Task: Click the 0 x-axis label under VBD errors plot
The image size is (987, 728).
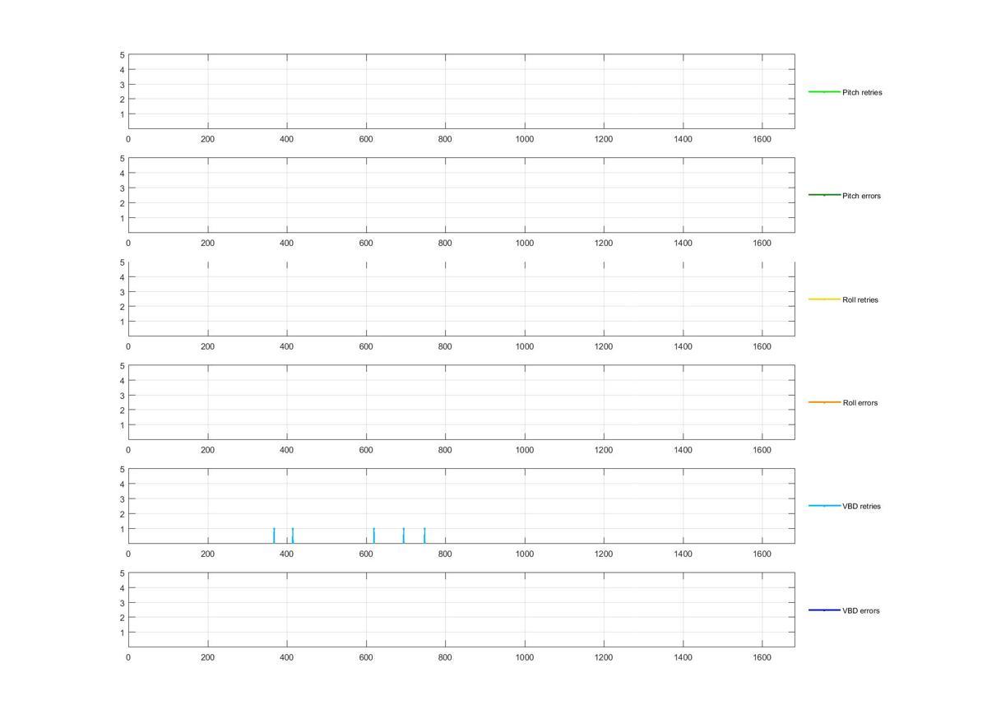Action: (x=128, y=657)
